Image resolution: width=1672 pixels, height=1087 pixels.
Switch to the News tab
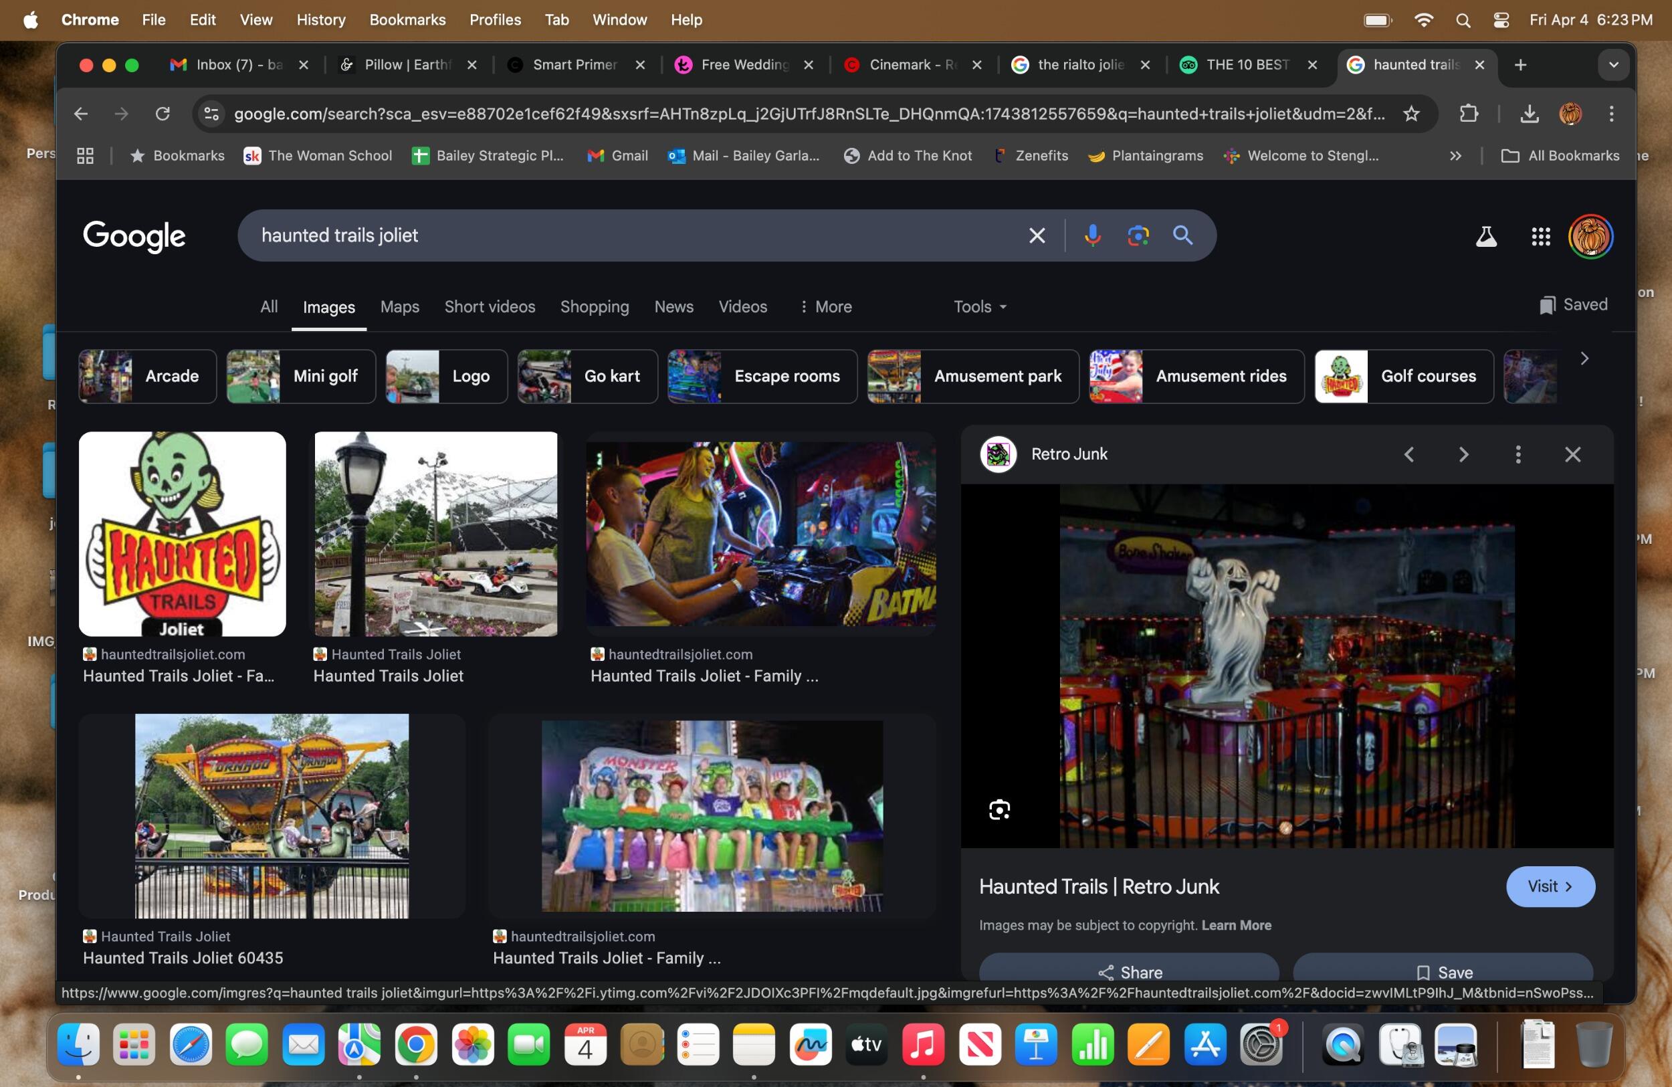point(673,306)
